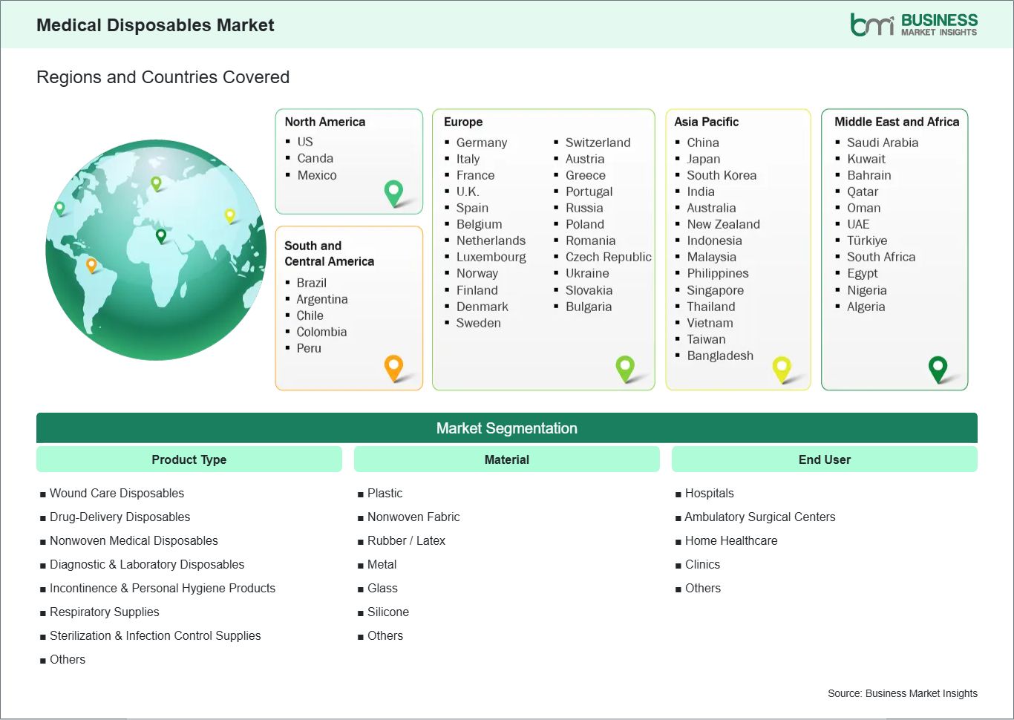Select the End User column header
The height and width of the screenshot is (720, 1014).
pos(824,459)
